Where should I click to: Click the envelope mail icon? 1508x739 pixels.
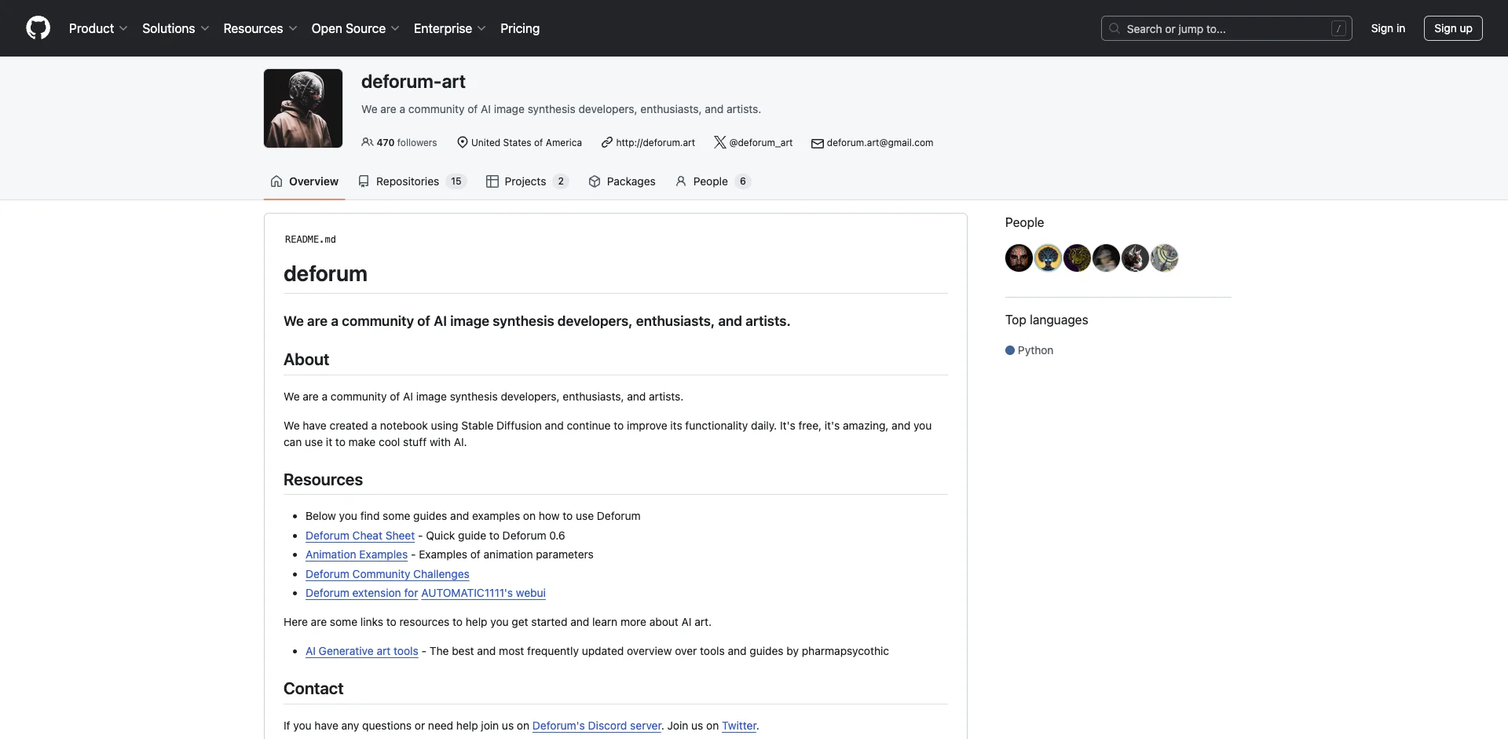pyautogui.click(x=817, y=143)
